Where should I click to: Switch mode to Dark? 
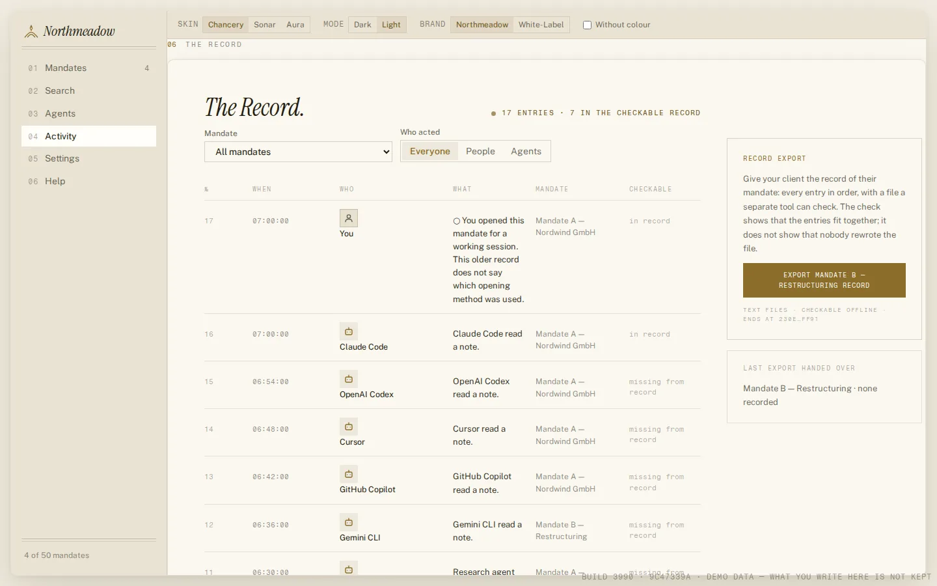pyautogui.click(x=362, y=25)
